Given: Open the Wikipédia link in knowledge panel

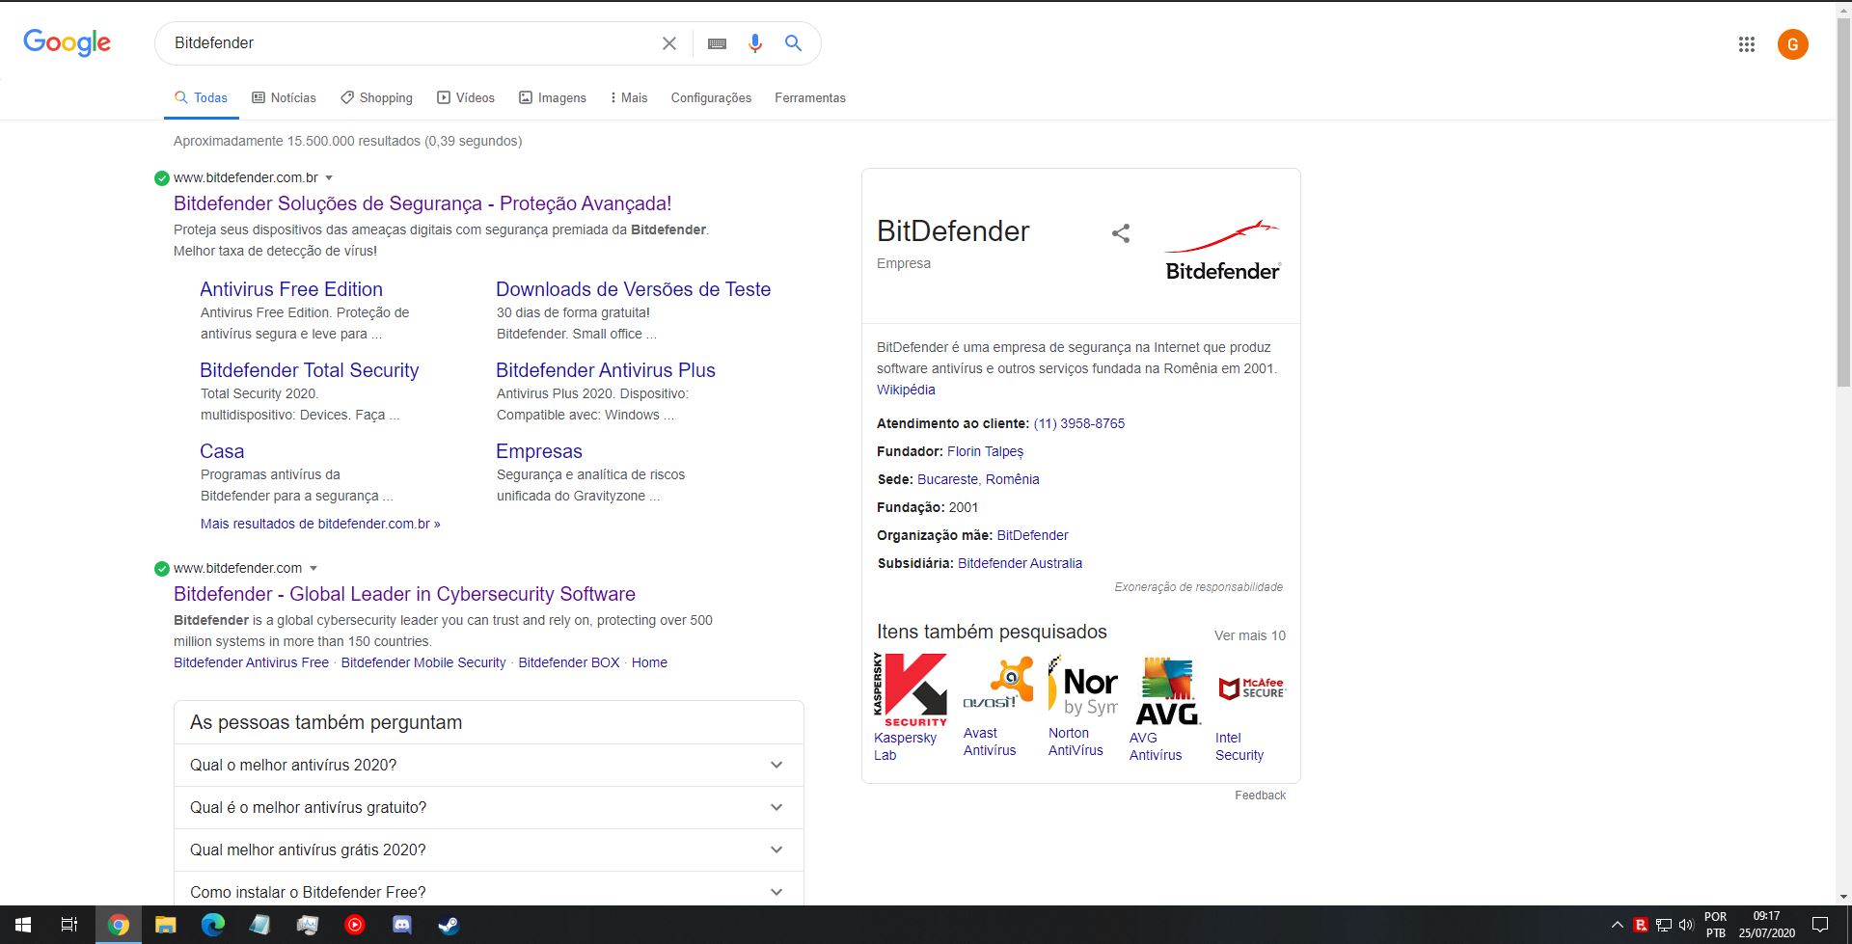Looking at the screenshot, I should [906, 390].
